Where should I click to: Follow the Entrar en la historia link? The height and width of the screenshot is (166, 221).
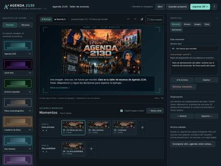tap(60, 88)
